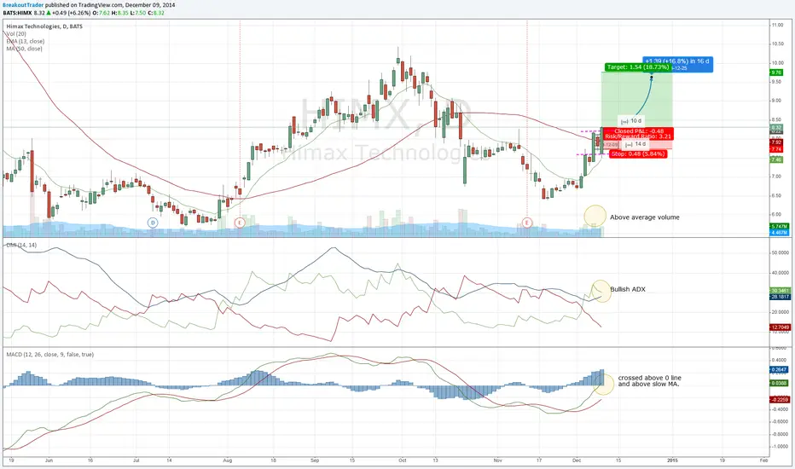The image size is (795, 469).
Task: Click the 'MACD (12, 26, close, 9, false, true)' legend
Action: (50, 355)
